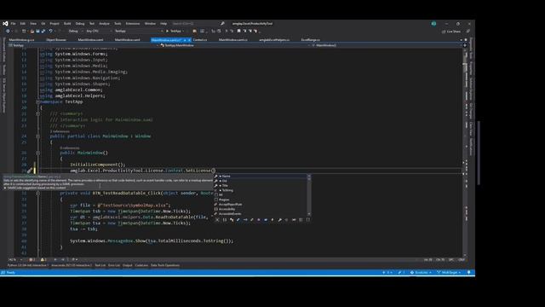Screen dimensions: 545x307
Task: Open the Debug menu
Action: click(80, 24)
